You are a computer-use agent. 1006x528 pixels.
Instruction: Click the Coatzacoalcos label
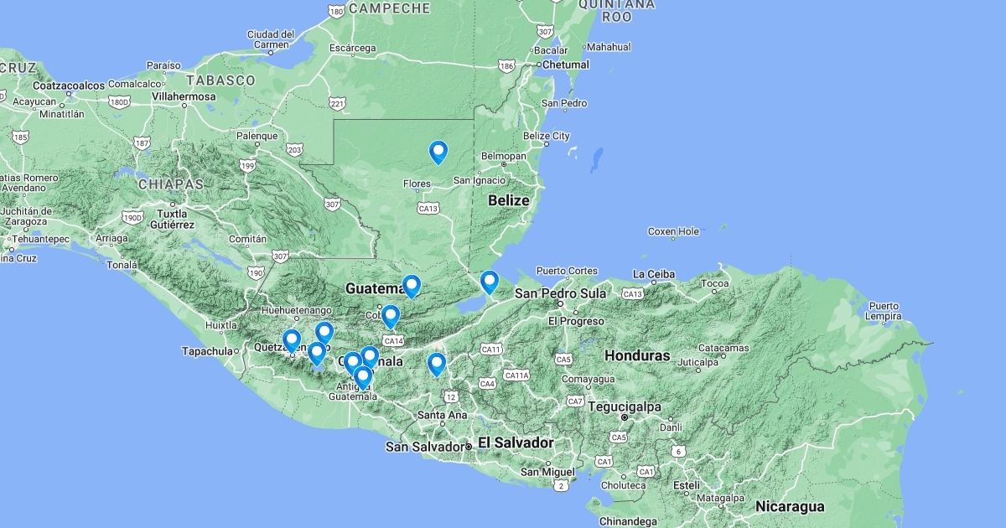tap(70, 85)
